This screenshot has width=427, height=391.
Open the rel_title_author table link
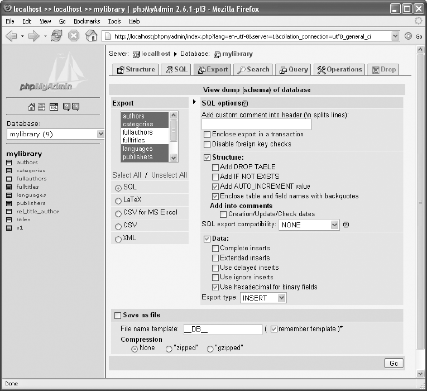tap(38, 212)
